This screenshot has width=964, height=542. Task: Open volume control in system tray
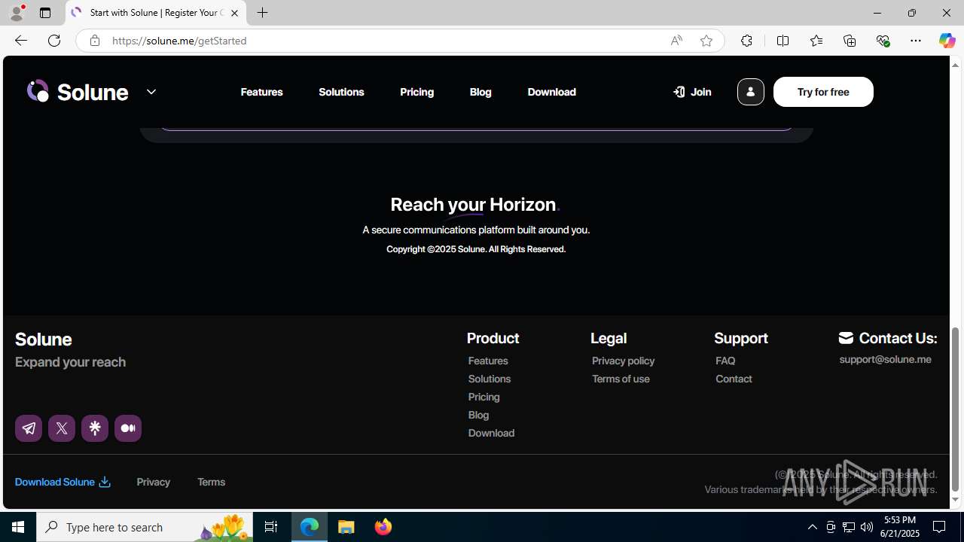click(867, 527)
